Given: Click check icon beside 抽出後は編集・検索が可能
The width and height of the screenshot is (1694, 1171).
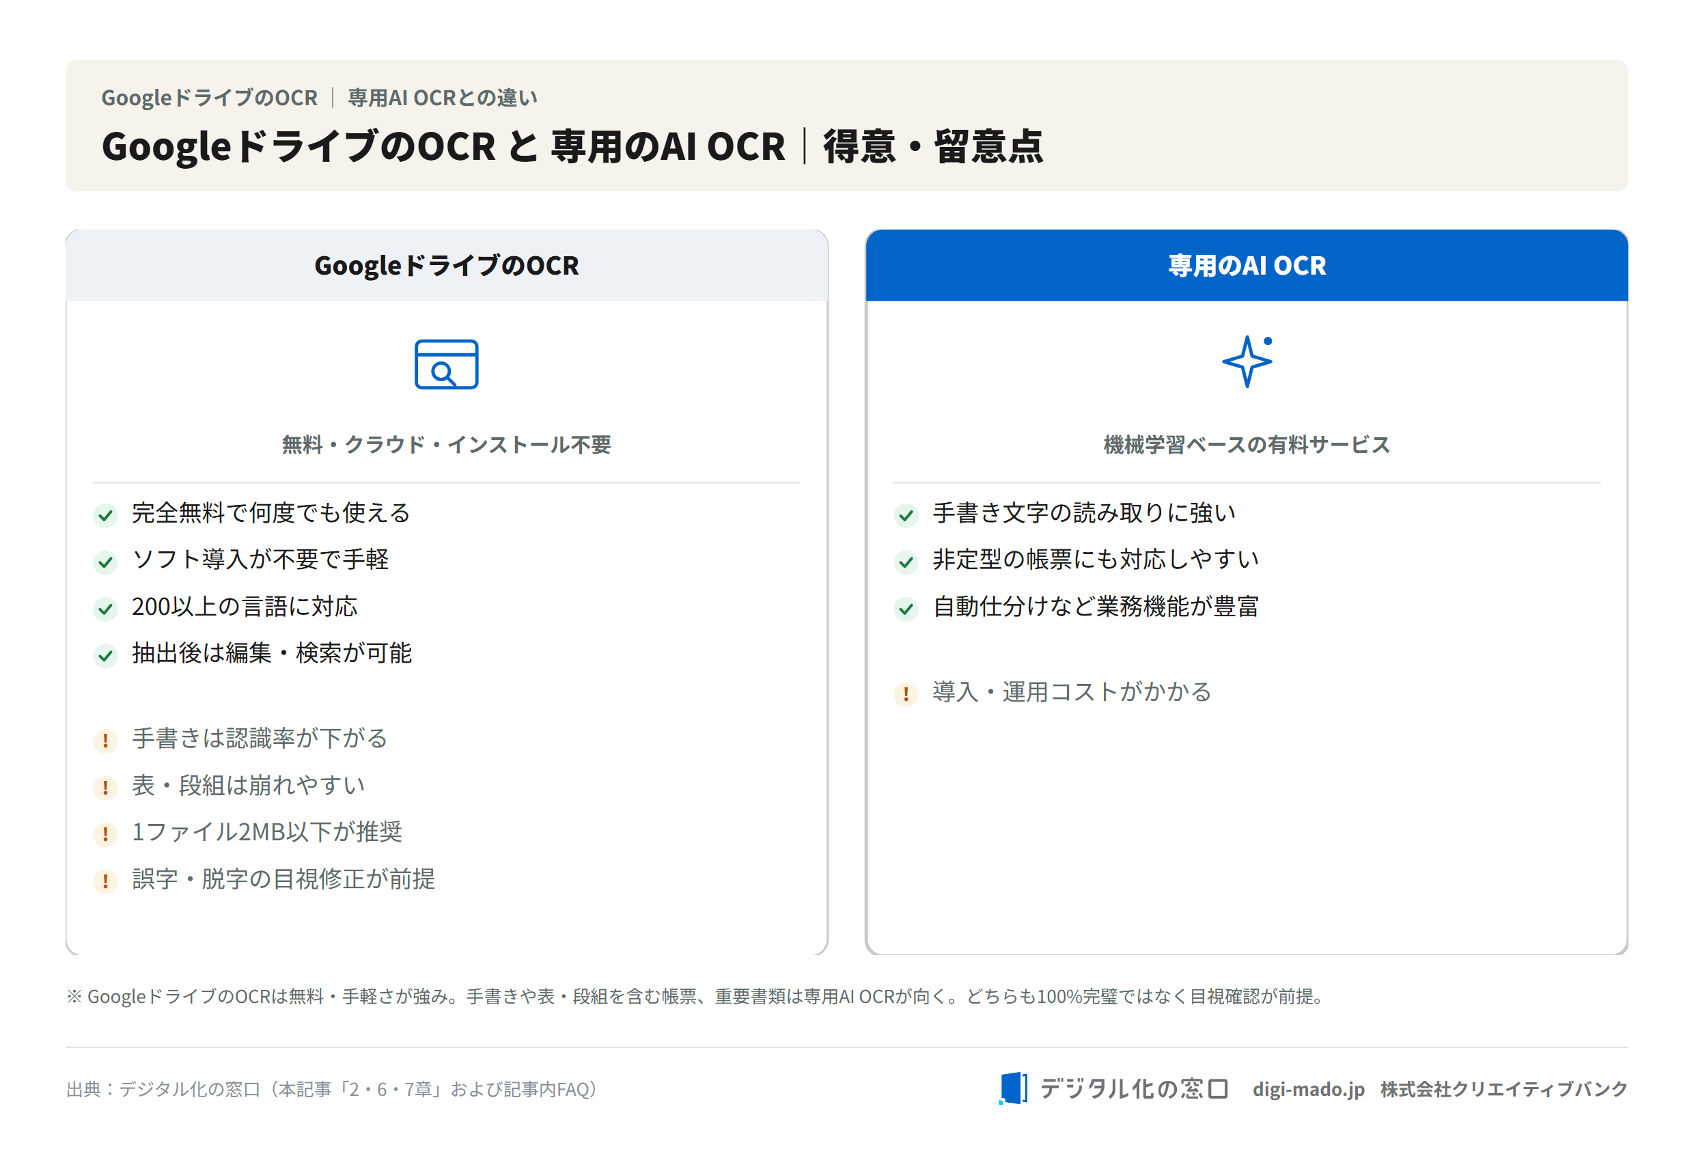Looking at the screenshot, I should pyautogui.click(x=106, y=656).
